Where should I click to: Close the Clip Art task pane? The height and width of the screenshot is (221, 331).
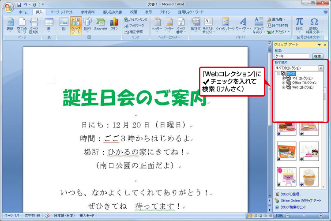[325, 45]
